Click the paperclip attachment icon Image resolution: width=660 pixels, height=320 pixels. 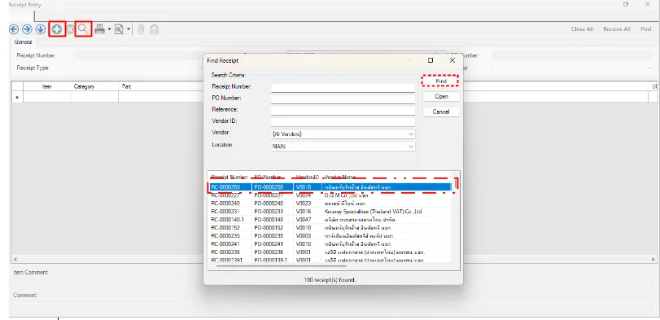pyautogui.click(x=141, y=29)
